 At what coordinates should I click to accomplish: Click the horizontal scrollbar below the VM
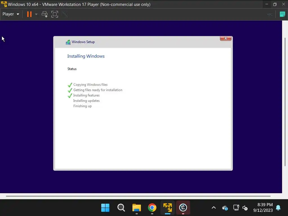point(138,196)
